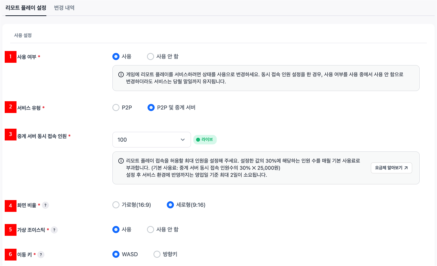The image size is (437, 266).
Task: Disable 가상 조이스틱 with 사용 안 함
Action: click(x=151, y=230)
